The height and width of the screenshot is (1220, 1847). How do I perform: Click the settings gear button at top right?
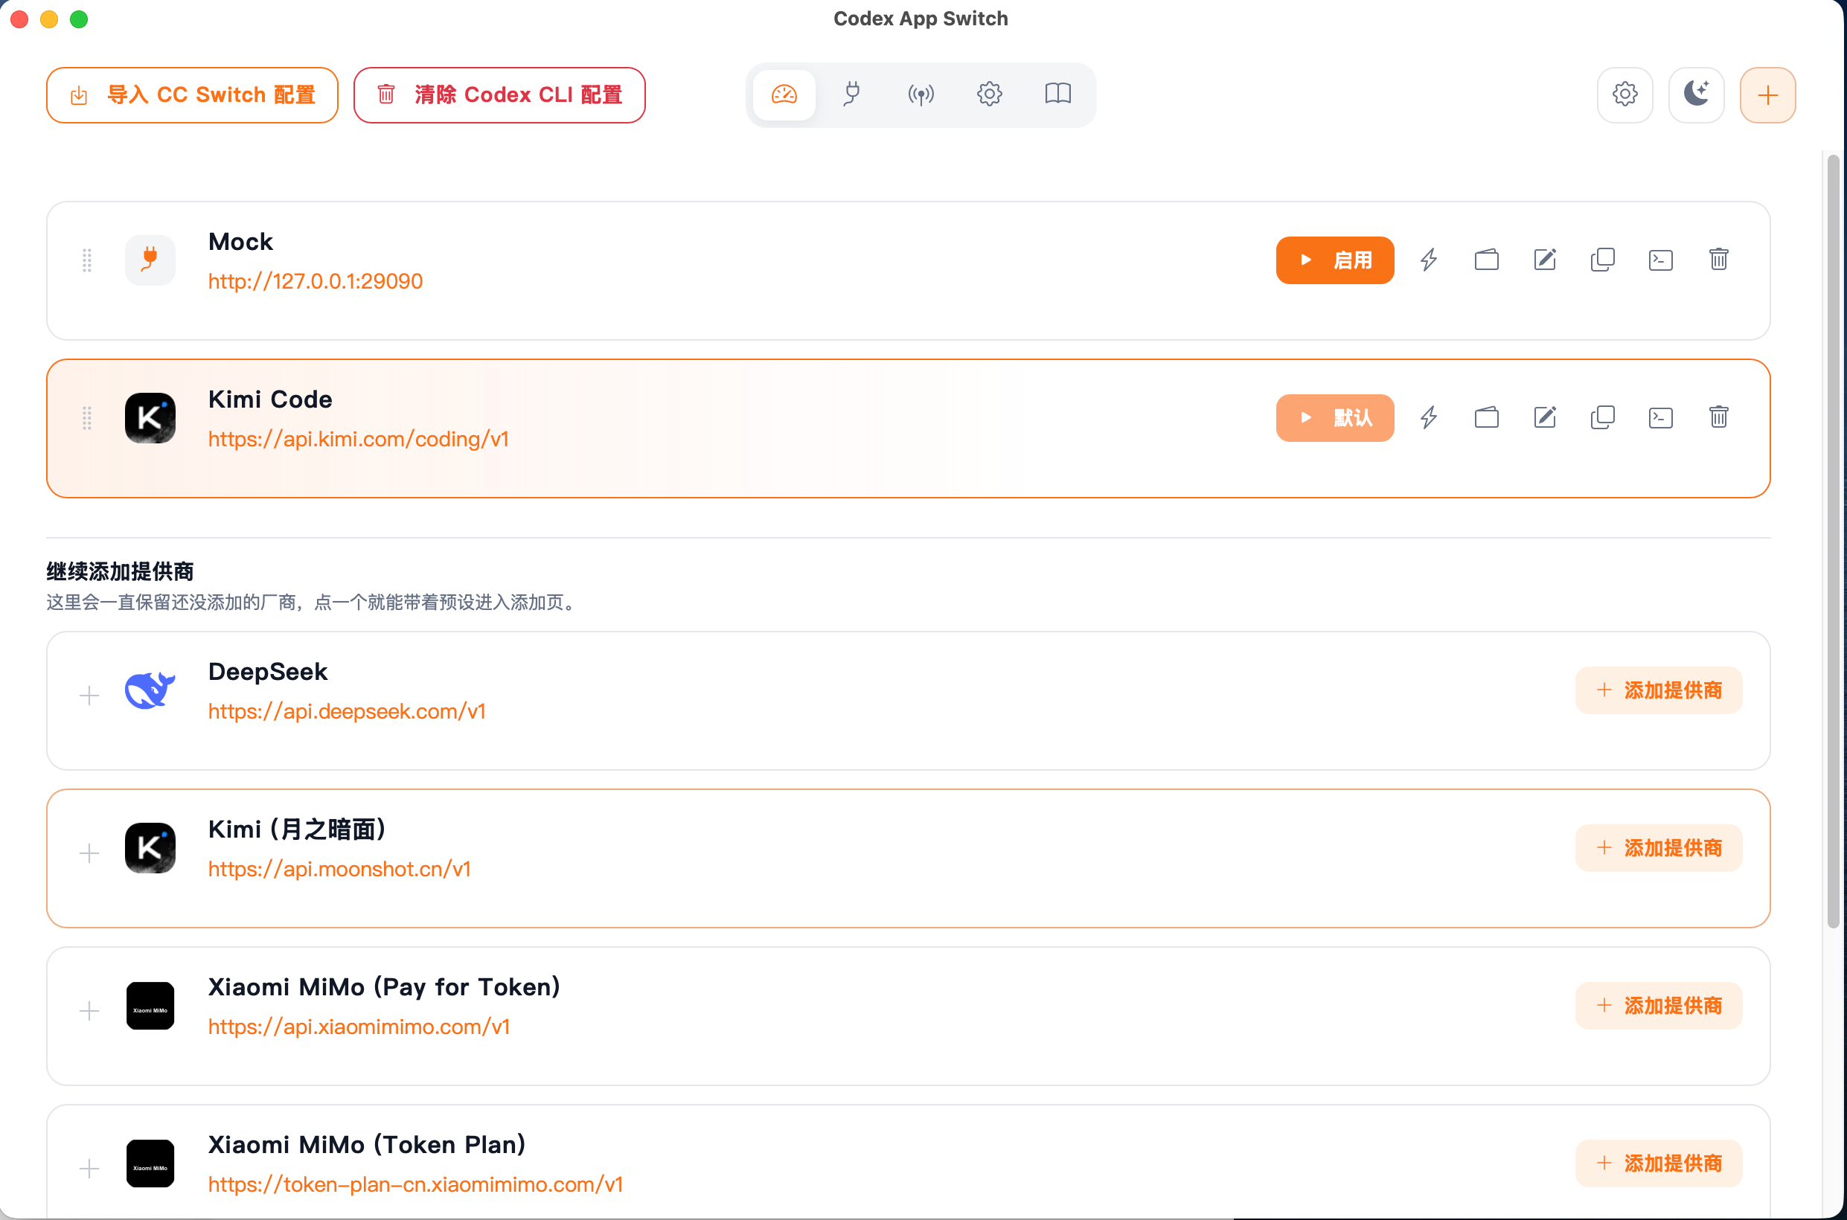coord(1624,95)
